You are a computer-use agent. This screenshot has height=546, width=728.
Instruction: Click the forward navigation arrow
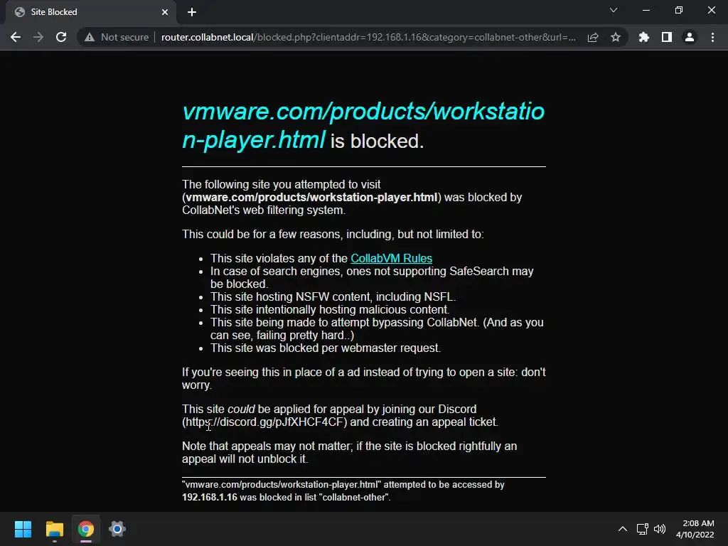coord(38,37)
